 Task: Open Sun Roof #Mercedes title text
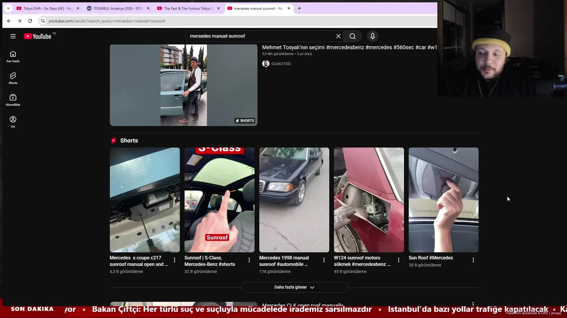tap(431, 258)
